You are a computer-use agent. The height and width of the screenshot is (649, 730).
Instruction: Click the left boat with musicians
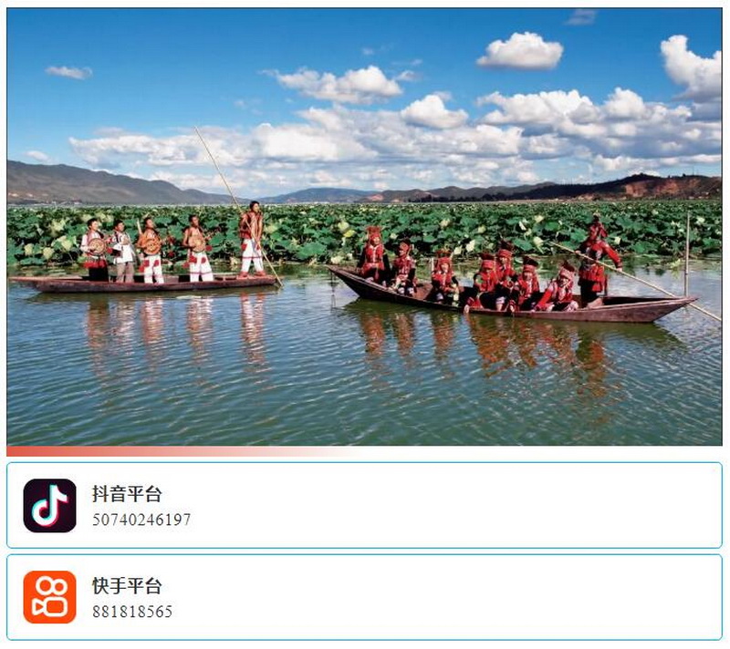142,283
